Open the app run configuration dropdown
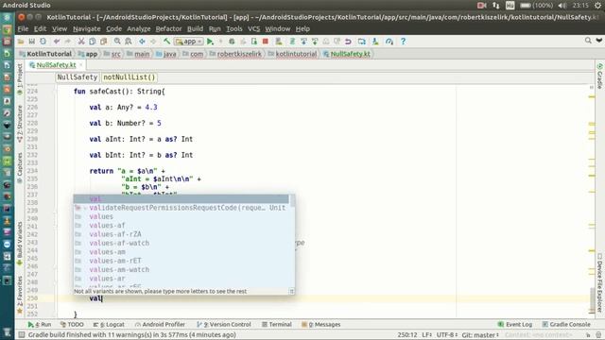The image size is (605, 340). (x=189, y=42)
